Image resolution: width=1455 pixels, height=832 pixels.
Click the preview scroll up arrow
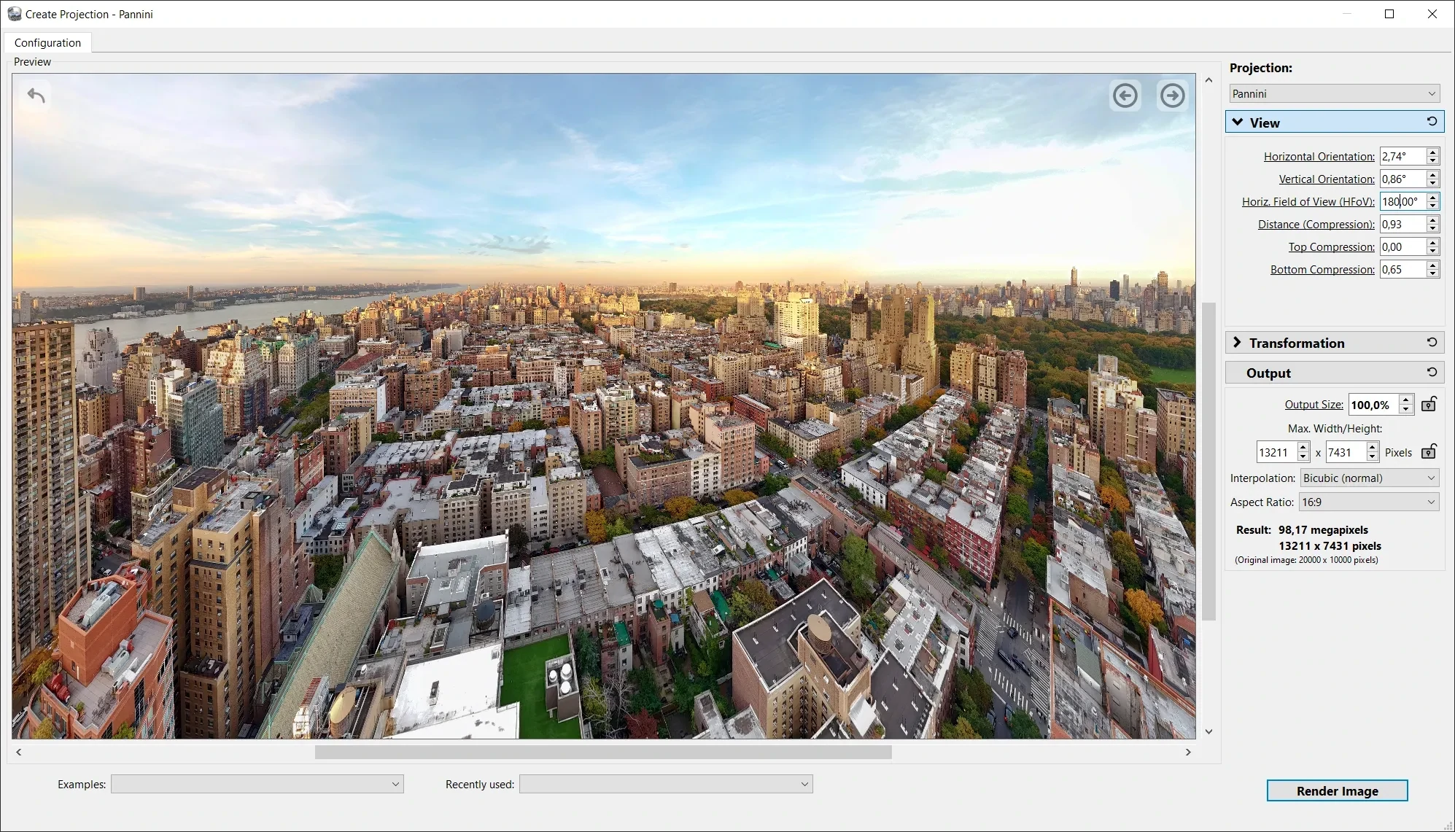1208,80
